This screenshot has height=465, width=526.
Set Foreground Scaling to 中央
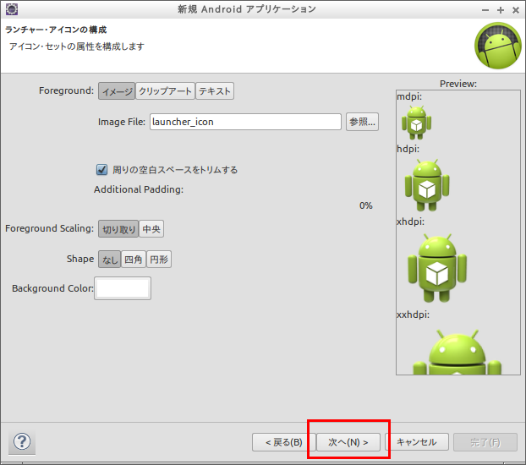click(151, 229)
